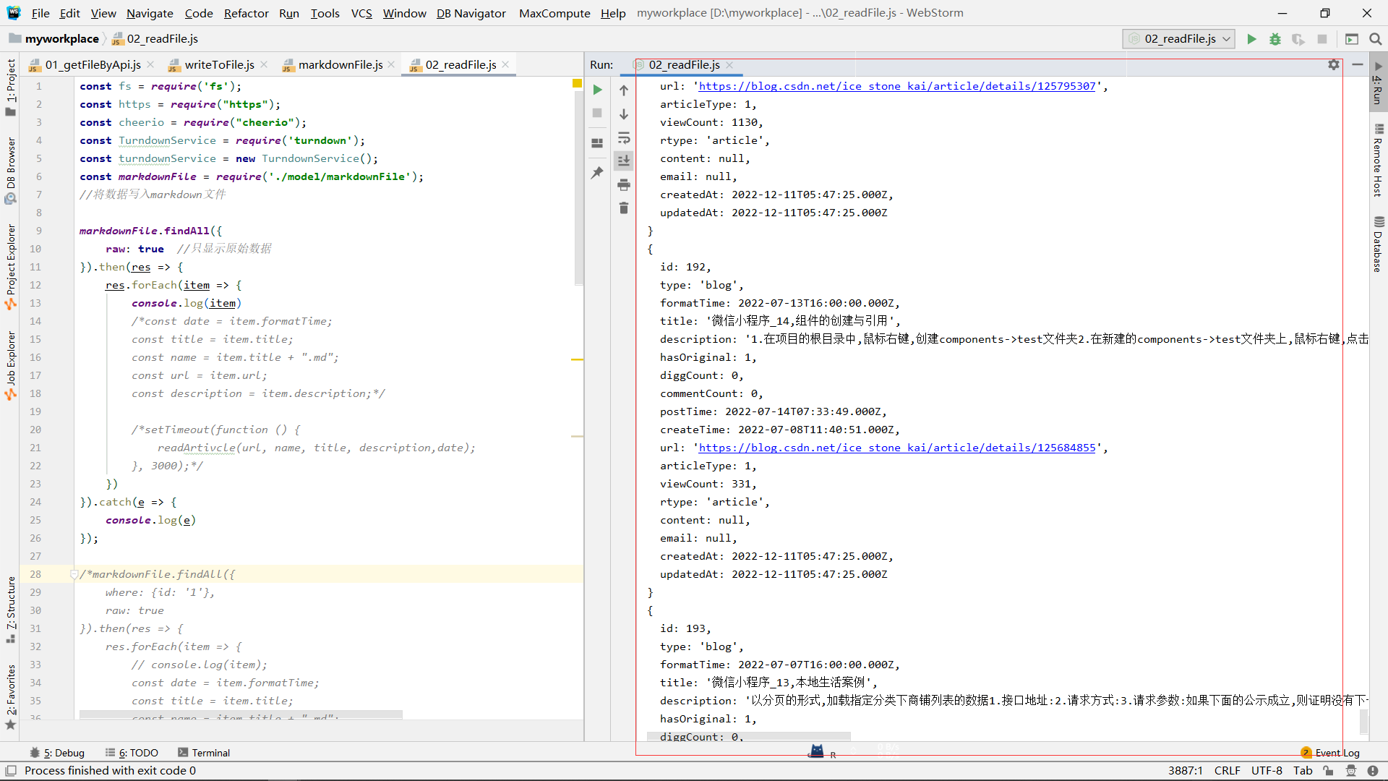1388x781 pixels.
Task: Collapse the commented block at line 28
Action: (x=74, y=574)
